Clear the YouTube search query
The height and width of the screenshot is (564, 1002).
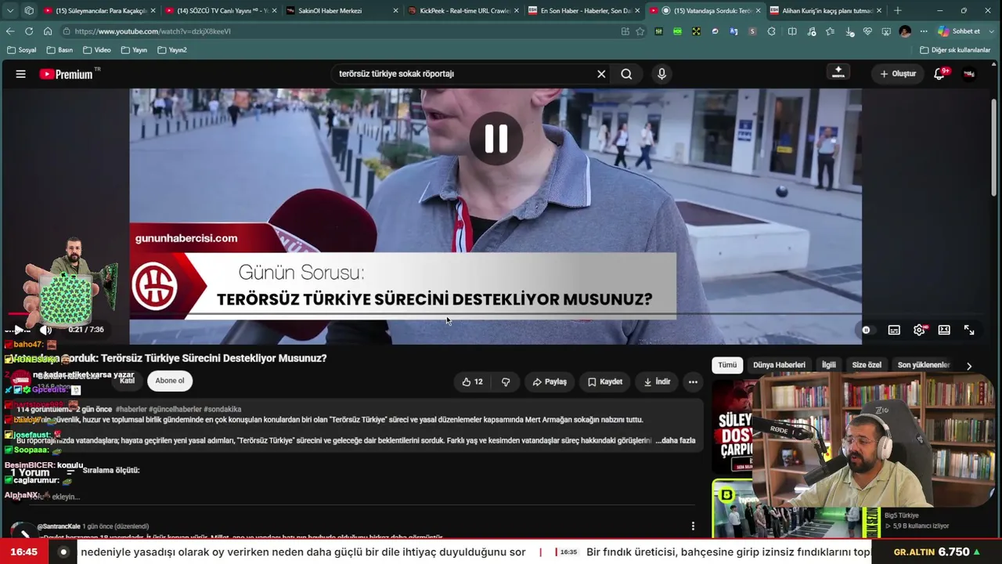coord(601,74)
